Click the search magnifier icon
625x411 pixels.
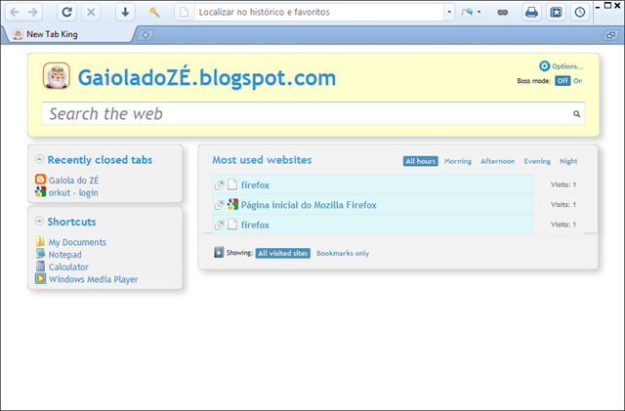(576, 114)
